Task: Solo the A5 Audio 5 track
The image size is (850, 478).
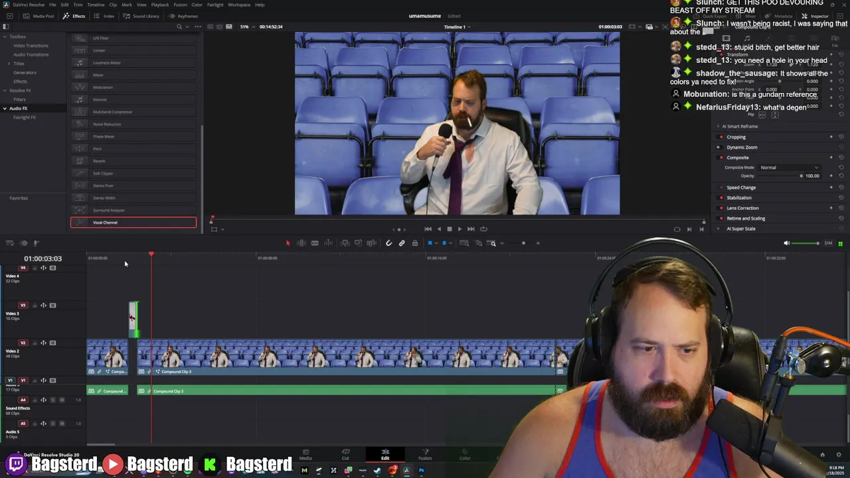Action: [x=52, y=424]
